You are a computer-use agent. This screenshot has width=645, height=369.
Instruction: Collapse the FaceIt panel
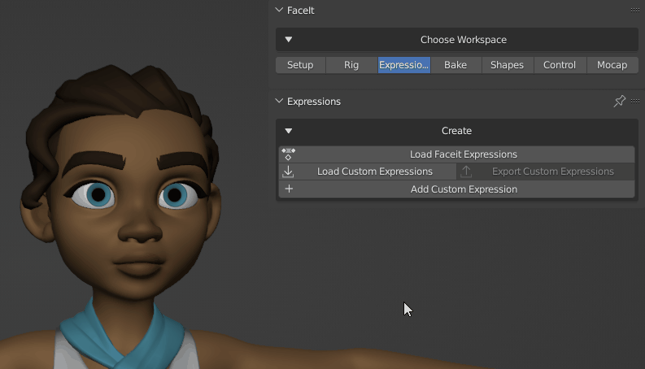tap(280, 11)
